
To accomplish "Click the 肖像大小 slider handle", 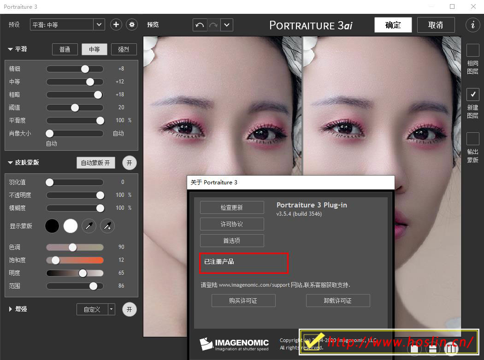I will 50,133.
